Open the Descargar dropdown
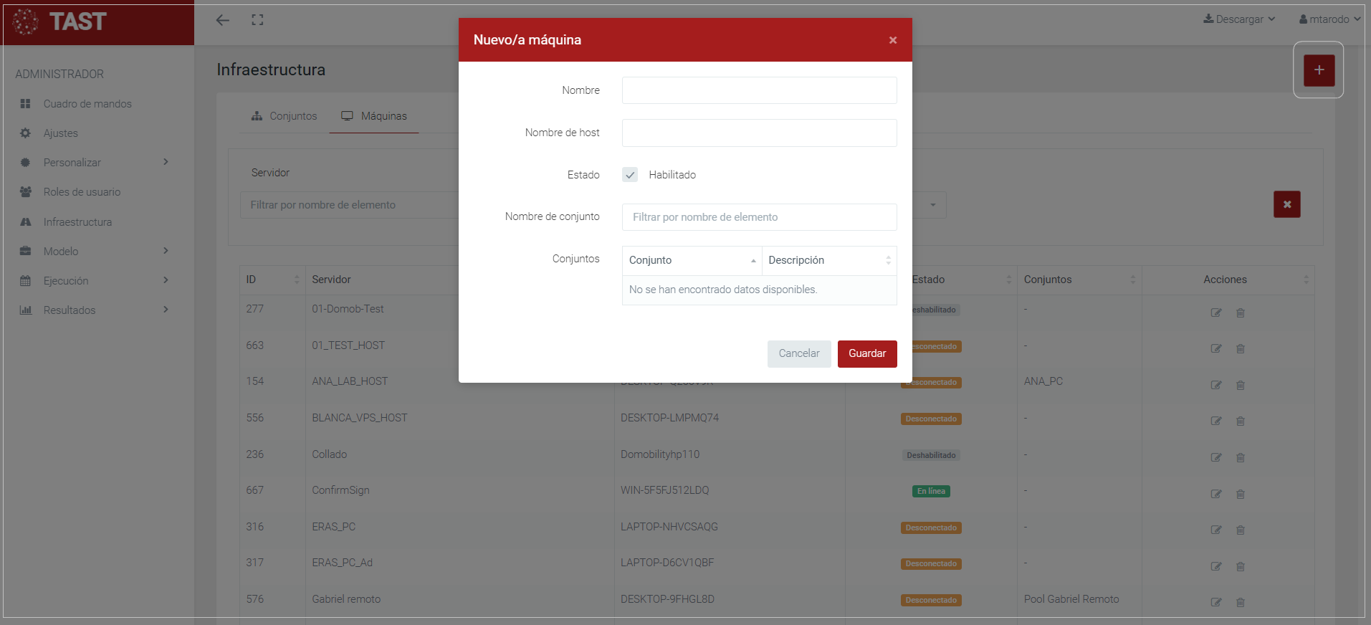Viewport: 1371px width, 625px height. point(1239,19)
